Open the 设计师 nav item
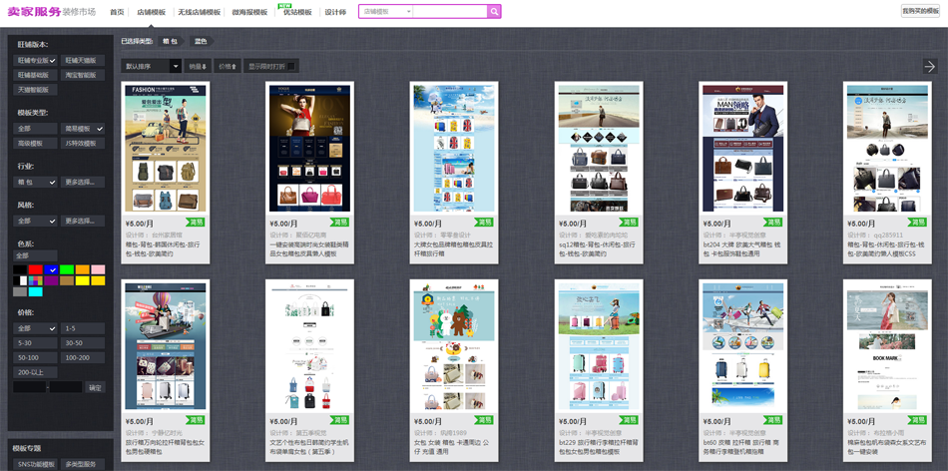This screenshot has height=471, width=948. 335,12
